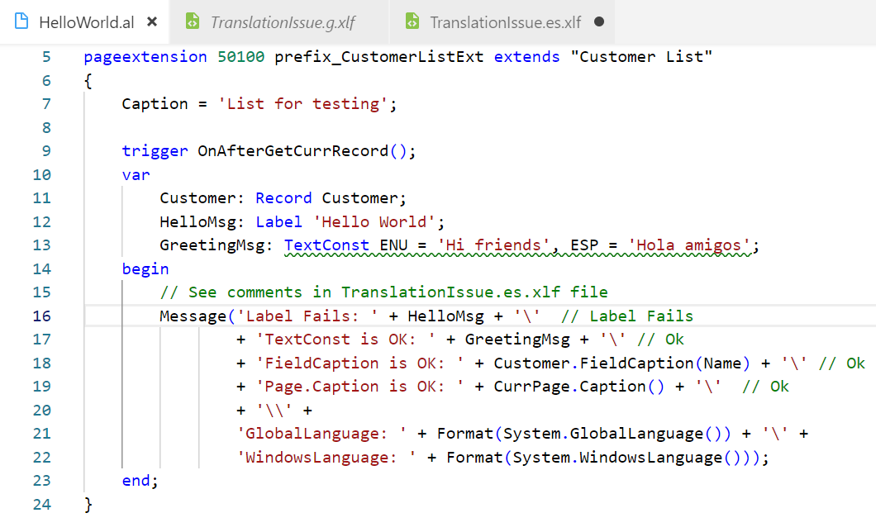Click the 'begin' keyword
The height and width of the screenshot is (532, 876).
pyautogui.click(x=145, y=269)
